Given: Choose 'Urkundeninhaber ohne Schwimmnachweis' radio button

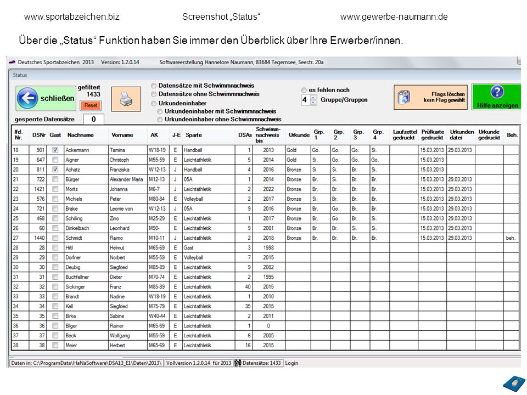Looking at the screenshot, I should (160, 120).
